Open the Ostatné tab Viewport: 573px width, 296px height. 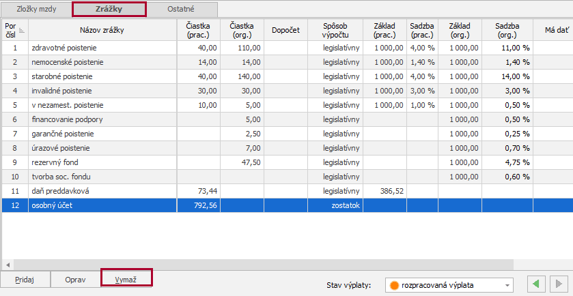coord(182,10)
